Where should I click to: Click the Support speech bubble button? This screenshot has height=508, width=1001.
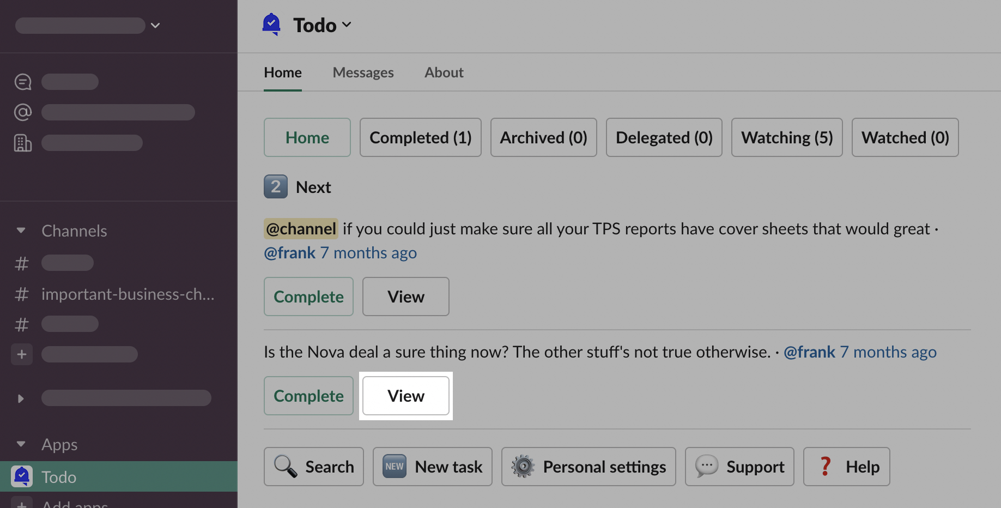tap(739, 467)
